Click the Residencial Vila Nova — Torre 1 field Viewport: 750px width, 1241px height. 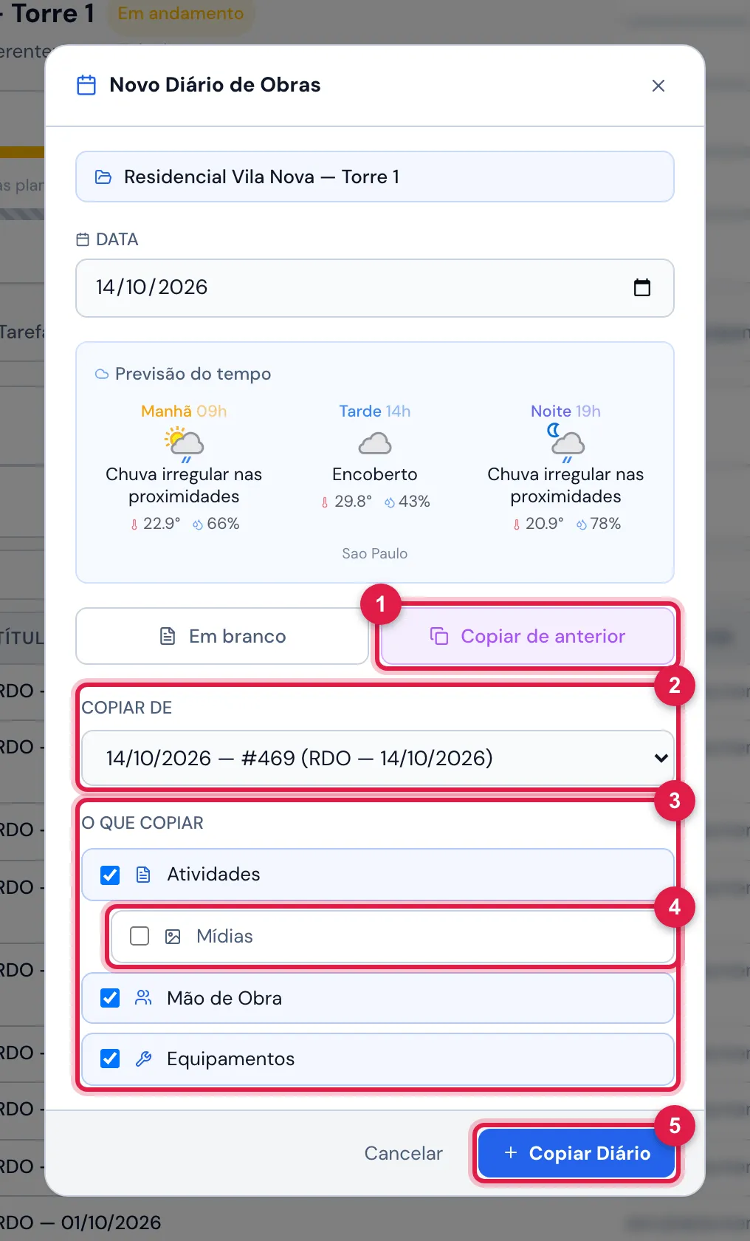[x=375, y=177]
